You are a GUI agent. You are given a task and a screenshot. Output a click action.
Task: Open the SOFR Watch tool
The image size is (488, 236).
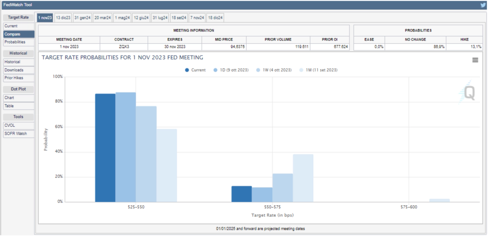[19, 134]
